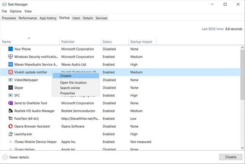The image size is (245, 164).
Task: Sort by the Status column header
Action: 115,42
